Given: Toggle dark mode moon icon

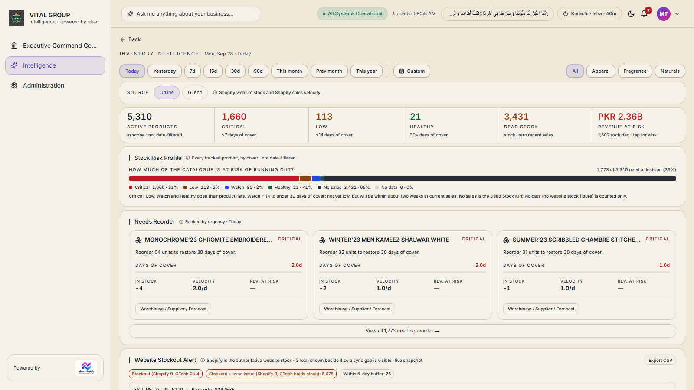Looking at the screenshot, I should [631, 14].
